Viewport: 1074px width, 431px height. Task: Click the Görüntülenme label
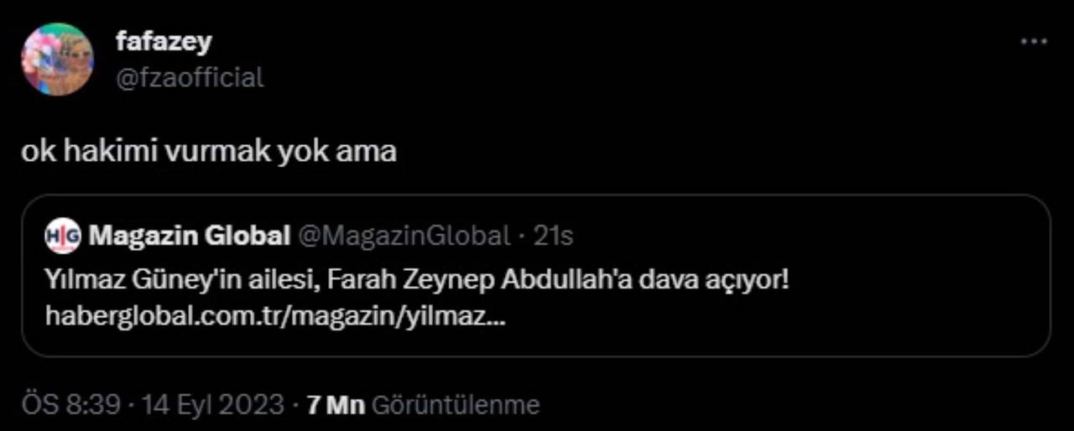pyautogui.click(x=455, y=406)
